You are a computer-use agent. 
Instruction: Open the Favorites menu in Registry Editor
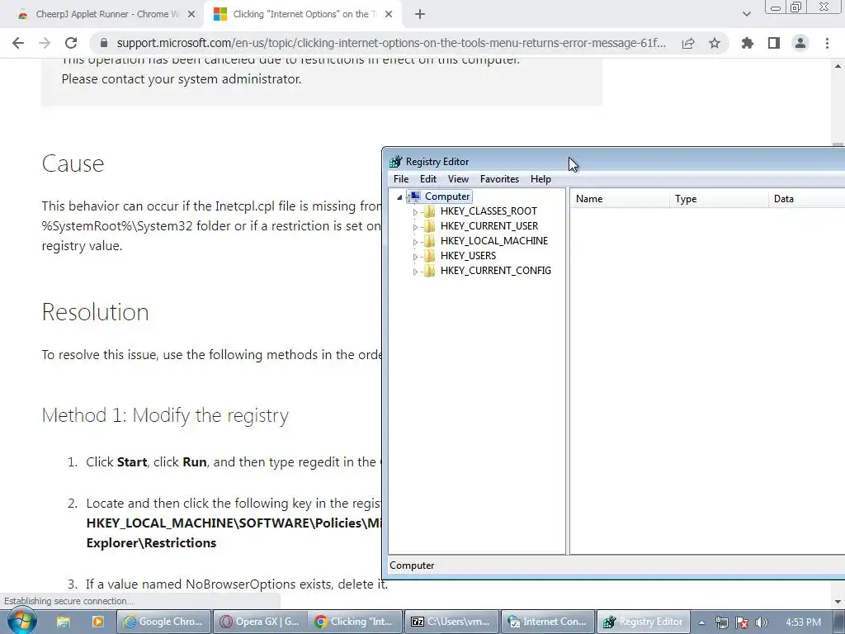(x=499, y=179)
